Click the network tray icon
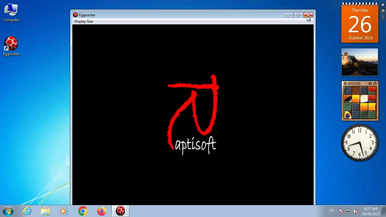Image resolution: width=386 pixels, height=217 pixels. click(x=348, y=212)
